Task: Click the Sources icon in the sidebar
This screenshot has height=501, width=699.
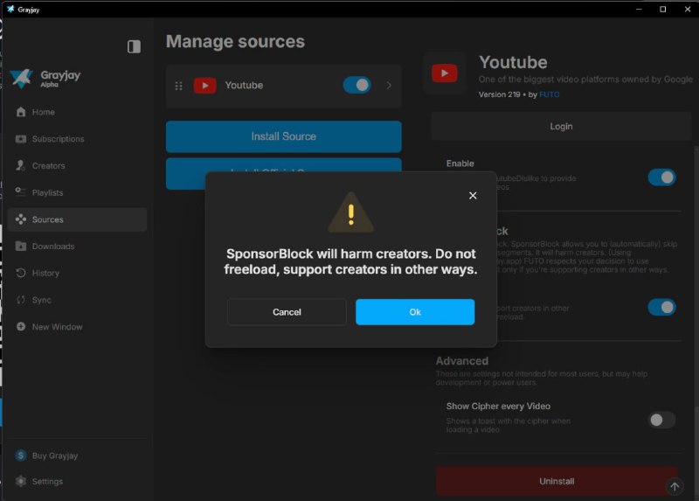Action: (21, 219)
